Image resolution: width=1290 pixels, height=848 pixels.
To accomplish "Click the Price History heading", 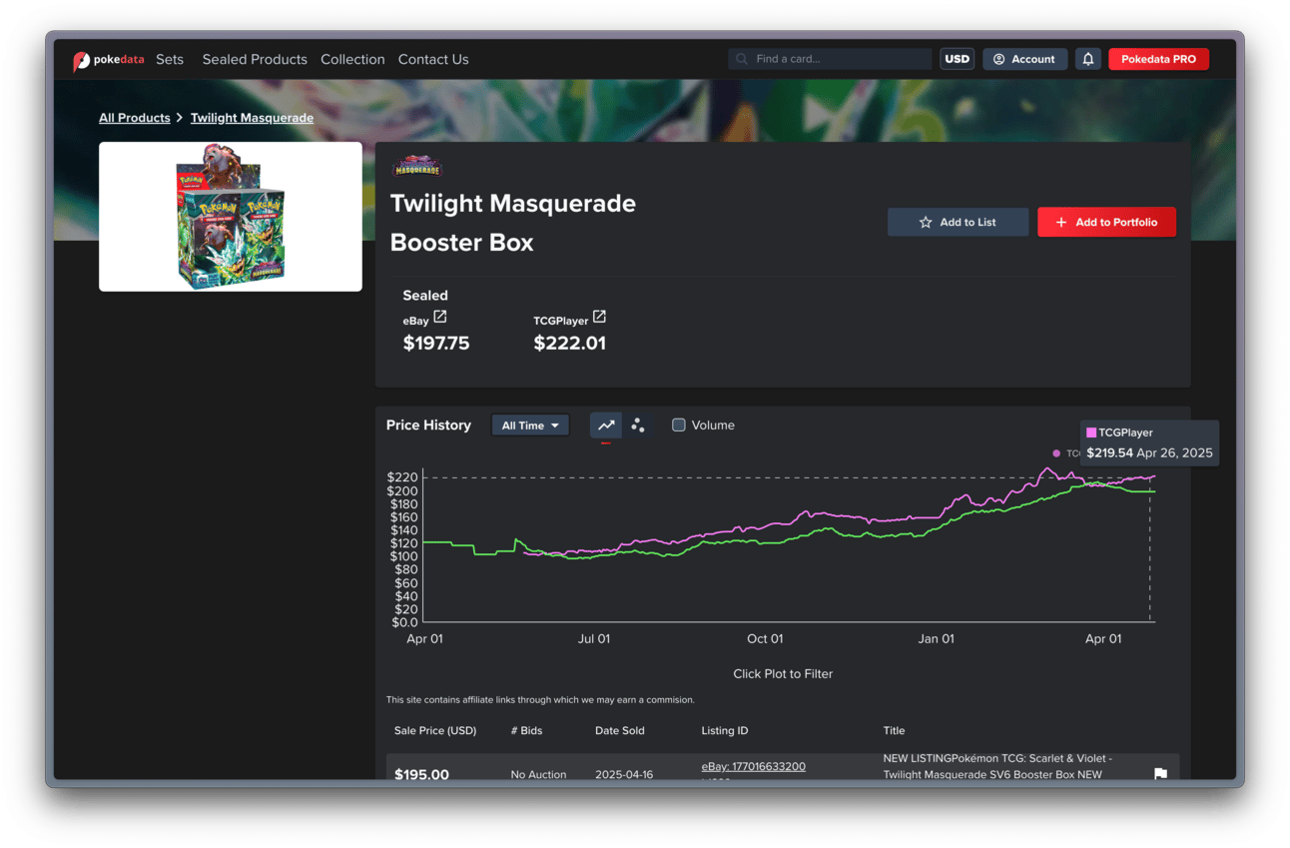I will pos(428,425).
